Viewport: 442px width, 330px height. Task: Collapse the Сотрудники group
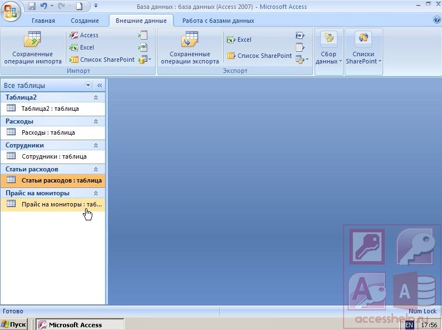pos(96,146)
